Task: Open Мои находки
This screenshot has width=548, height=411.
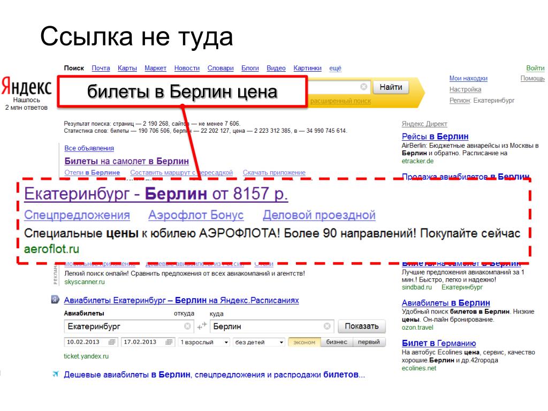Action: pyautogui.click(x=468, y=79)
